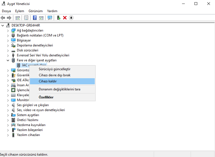Expand the İnsan Ar node
This screenshot has width=215, height=157.
[8, 85]
